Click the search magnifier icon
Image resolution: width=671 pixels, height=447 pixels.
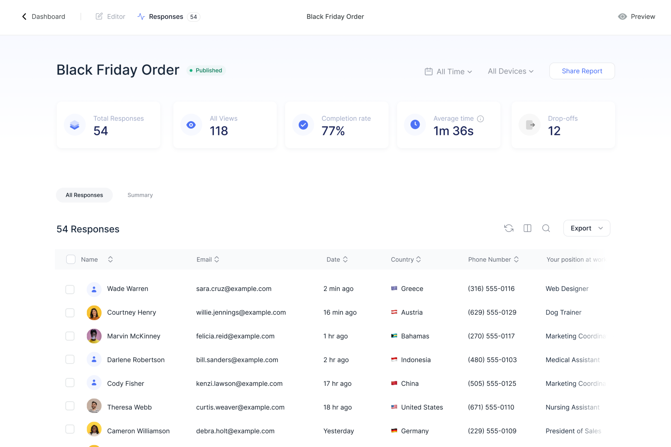546,228
